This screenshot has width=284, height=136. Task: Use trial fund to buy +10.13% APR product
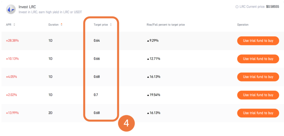[258, 59]
